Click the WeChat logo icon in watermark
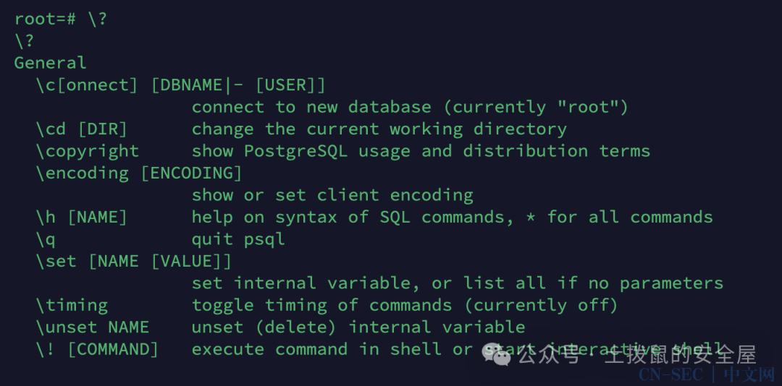782x386 pixels. (x=496, y=355)
